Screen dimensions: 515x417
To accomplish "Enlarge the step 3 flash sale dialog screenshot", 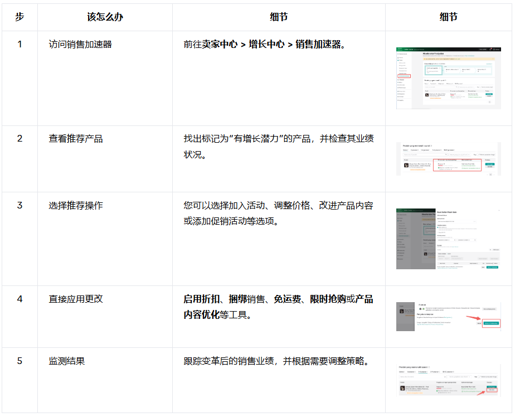I will 448,239.
